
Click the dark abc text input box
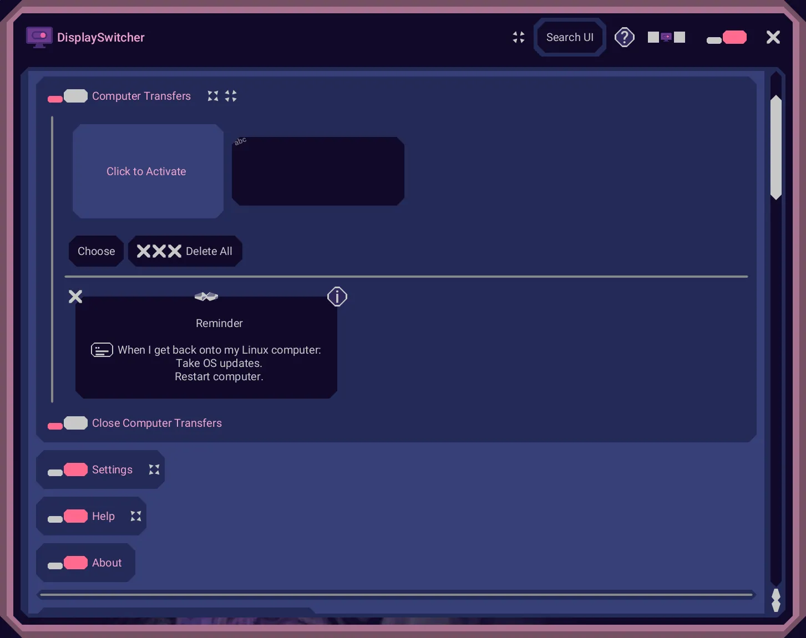coord(318,171)
